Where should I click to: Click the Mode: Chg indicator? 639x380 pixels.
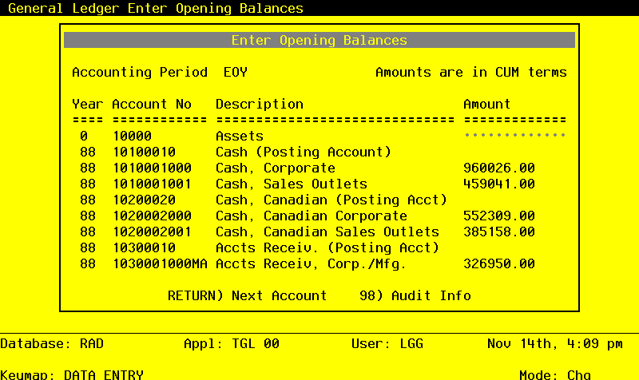554,374
